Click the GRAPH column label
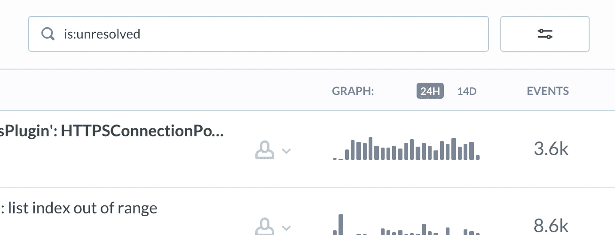This screenshot has width=615, height=235. tap(353, 91)
